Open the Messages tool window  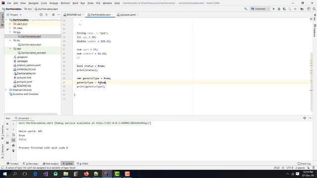31,164
